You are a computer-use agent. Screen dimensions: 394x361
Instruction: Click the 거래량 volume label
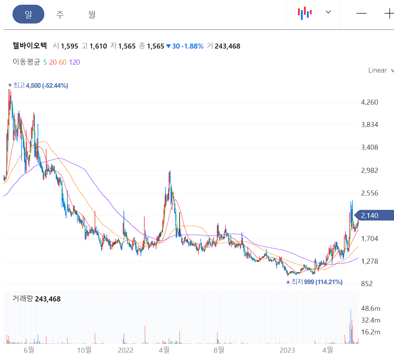tap(22, 298)
